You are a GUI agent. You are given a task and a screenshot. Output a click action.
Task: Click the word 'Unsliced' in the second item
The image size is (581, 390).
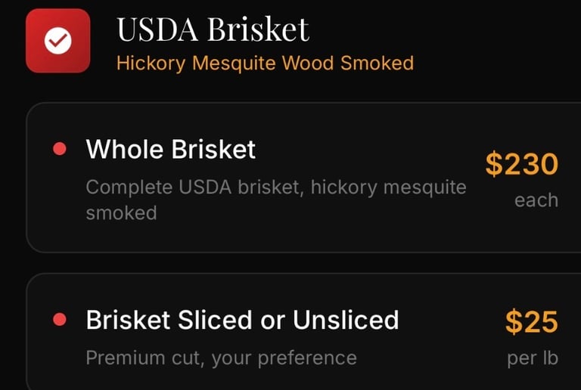[x=346, y=320]
